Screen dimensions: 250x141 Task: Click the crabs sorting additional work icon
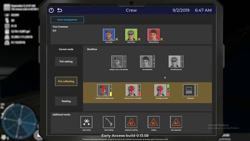[86, 122]
